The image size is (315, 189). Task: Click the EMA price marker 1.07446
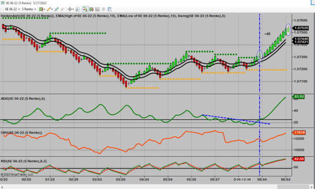coord(300,39)
